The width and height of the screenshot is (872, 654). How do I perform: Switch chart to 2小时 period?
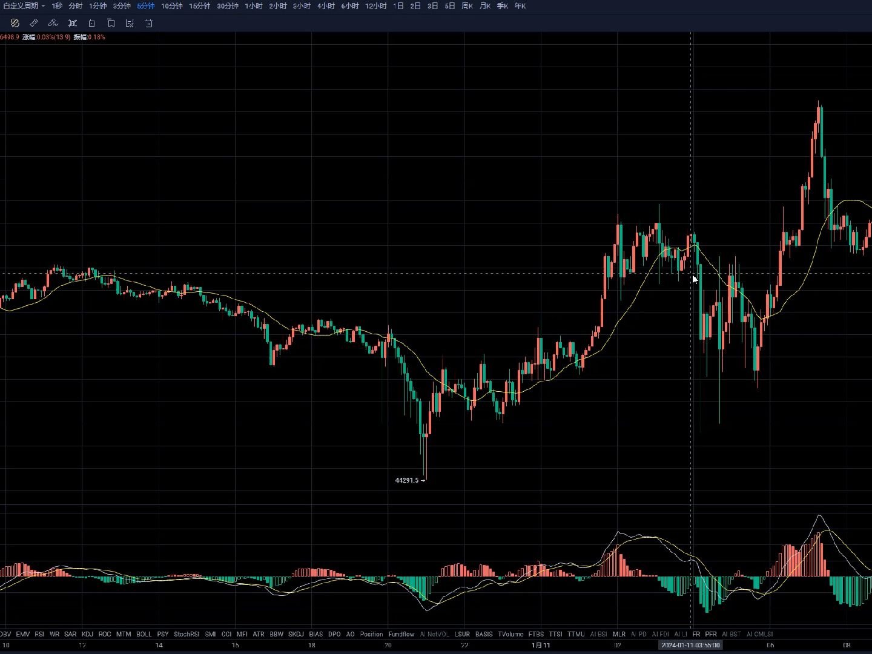(278, 6)
